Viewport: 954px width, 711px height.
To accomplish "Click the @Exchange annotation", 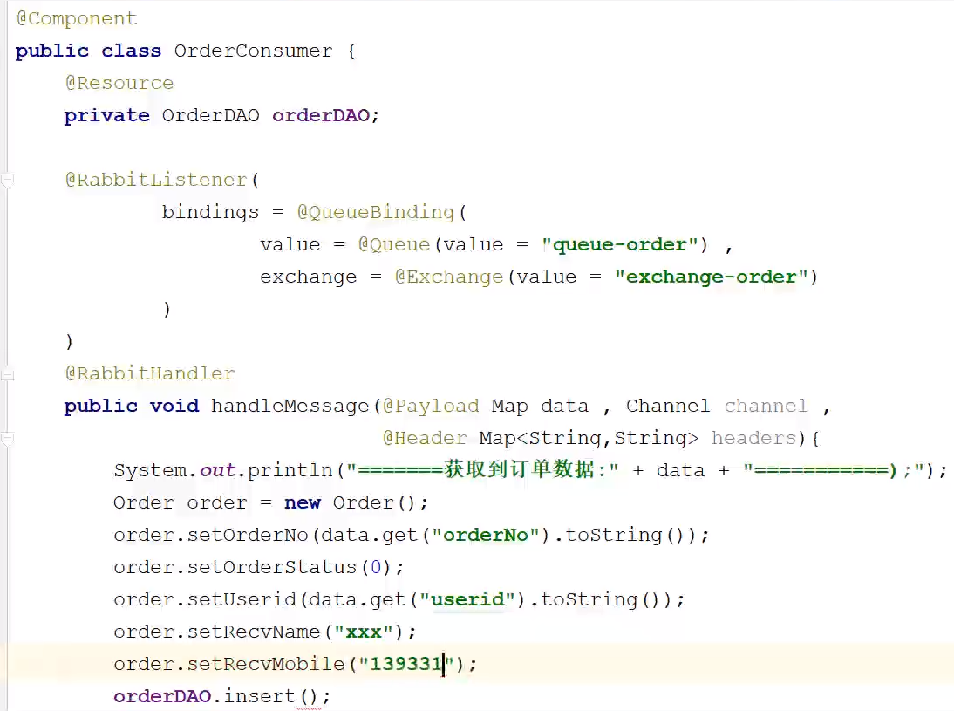I will tap(449, 277).
